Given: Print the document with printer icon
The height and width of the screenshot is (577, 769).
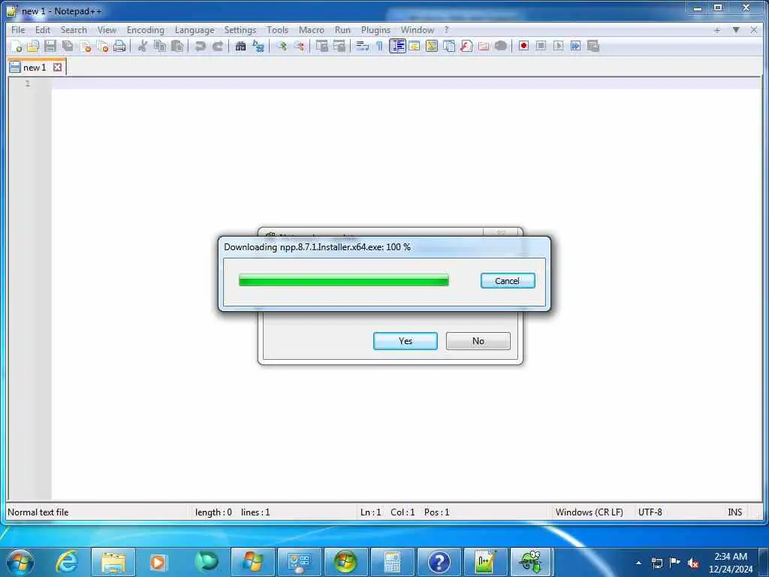Looking at the screenshot, I should [x=119, y=46].
